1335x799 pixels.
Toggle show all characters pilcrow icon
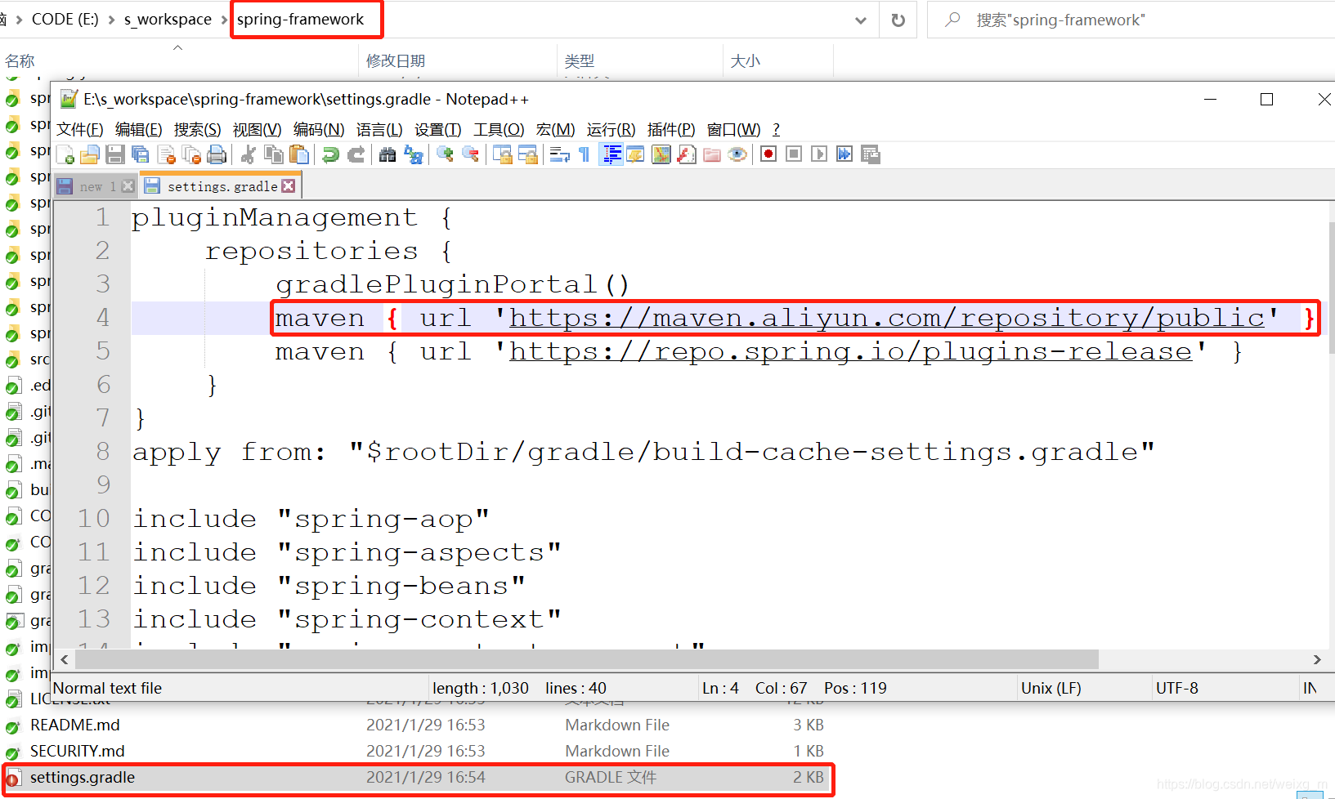584,154
